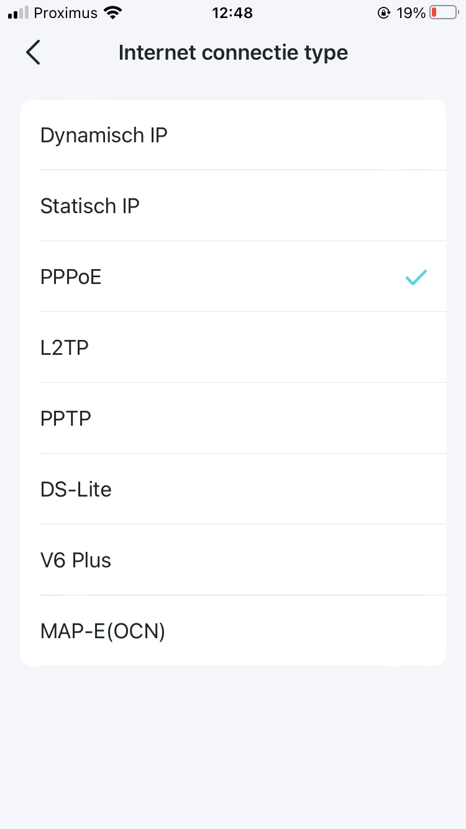Select DS-Lite connection type
The width and height of the screenshot is (466, 829).
[x=76, y=489]
